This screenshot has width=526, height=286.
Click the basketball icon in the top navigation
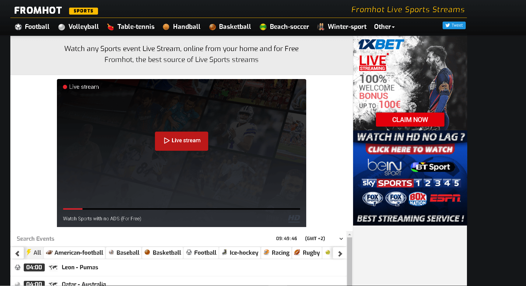[x=212, y=27]
